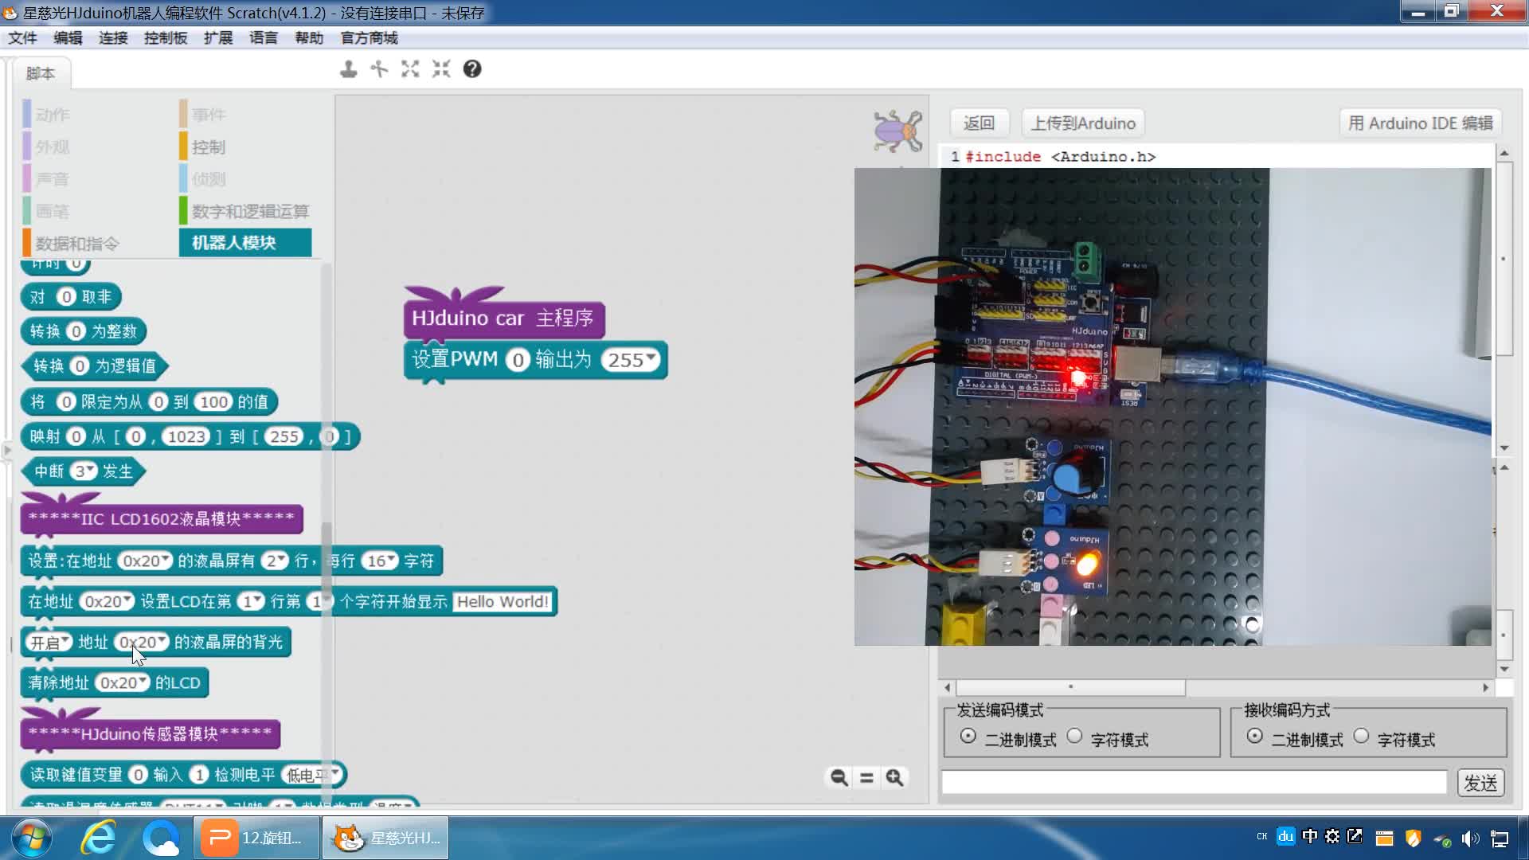This screenshot has width=1529, height=860.
Task: Open the blue browser icon on taskbar
Action: point(161,838)
